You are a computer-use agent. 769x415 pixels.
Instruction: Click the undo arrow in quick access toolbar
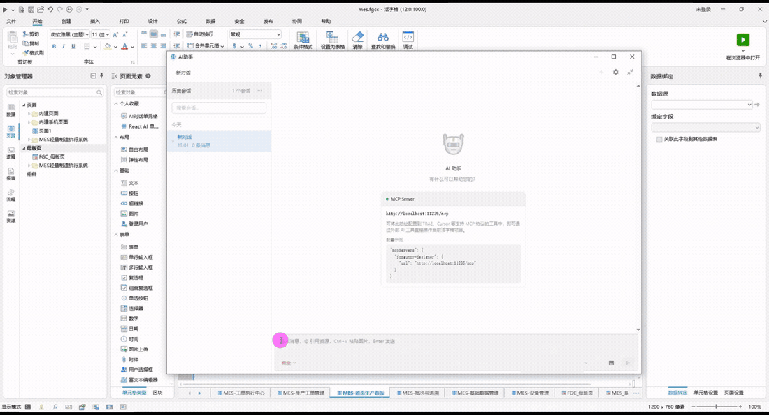point(50,9)
